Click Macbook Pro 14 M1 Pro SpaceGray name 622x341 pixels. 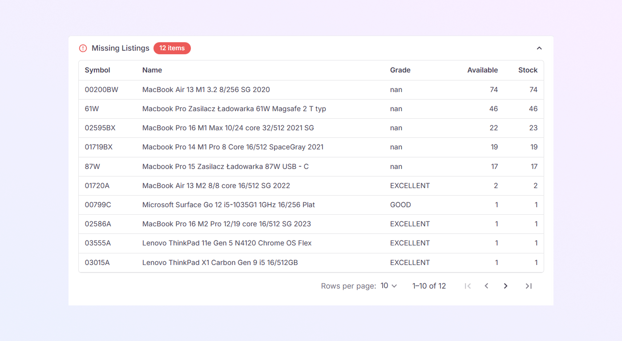(x=233, y=147)
